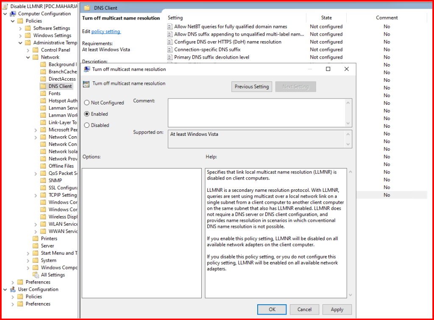Select the DNS Client folder icon
434x320 pixels.
[43, 86]
